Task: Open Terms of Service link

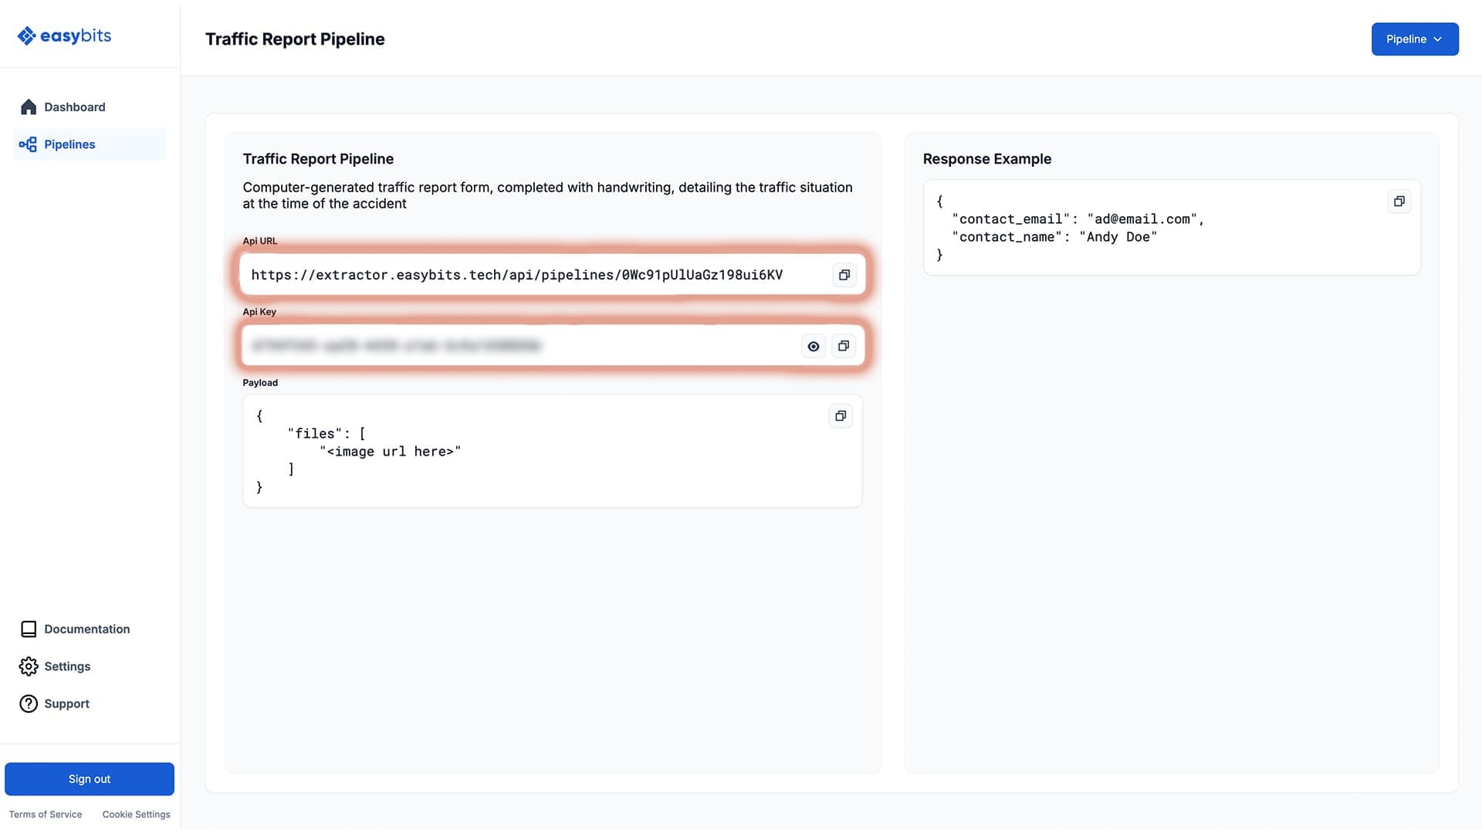Action: [46, 815]
